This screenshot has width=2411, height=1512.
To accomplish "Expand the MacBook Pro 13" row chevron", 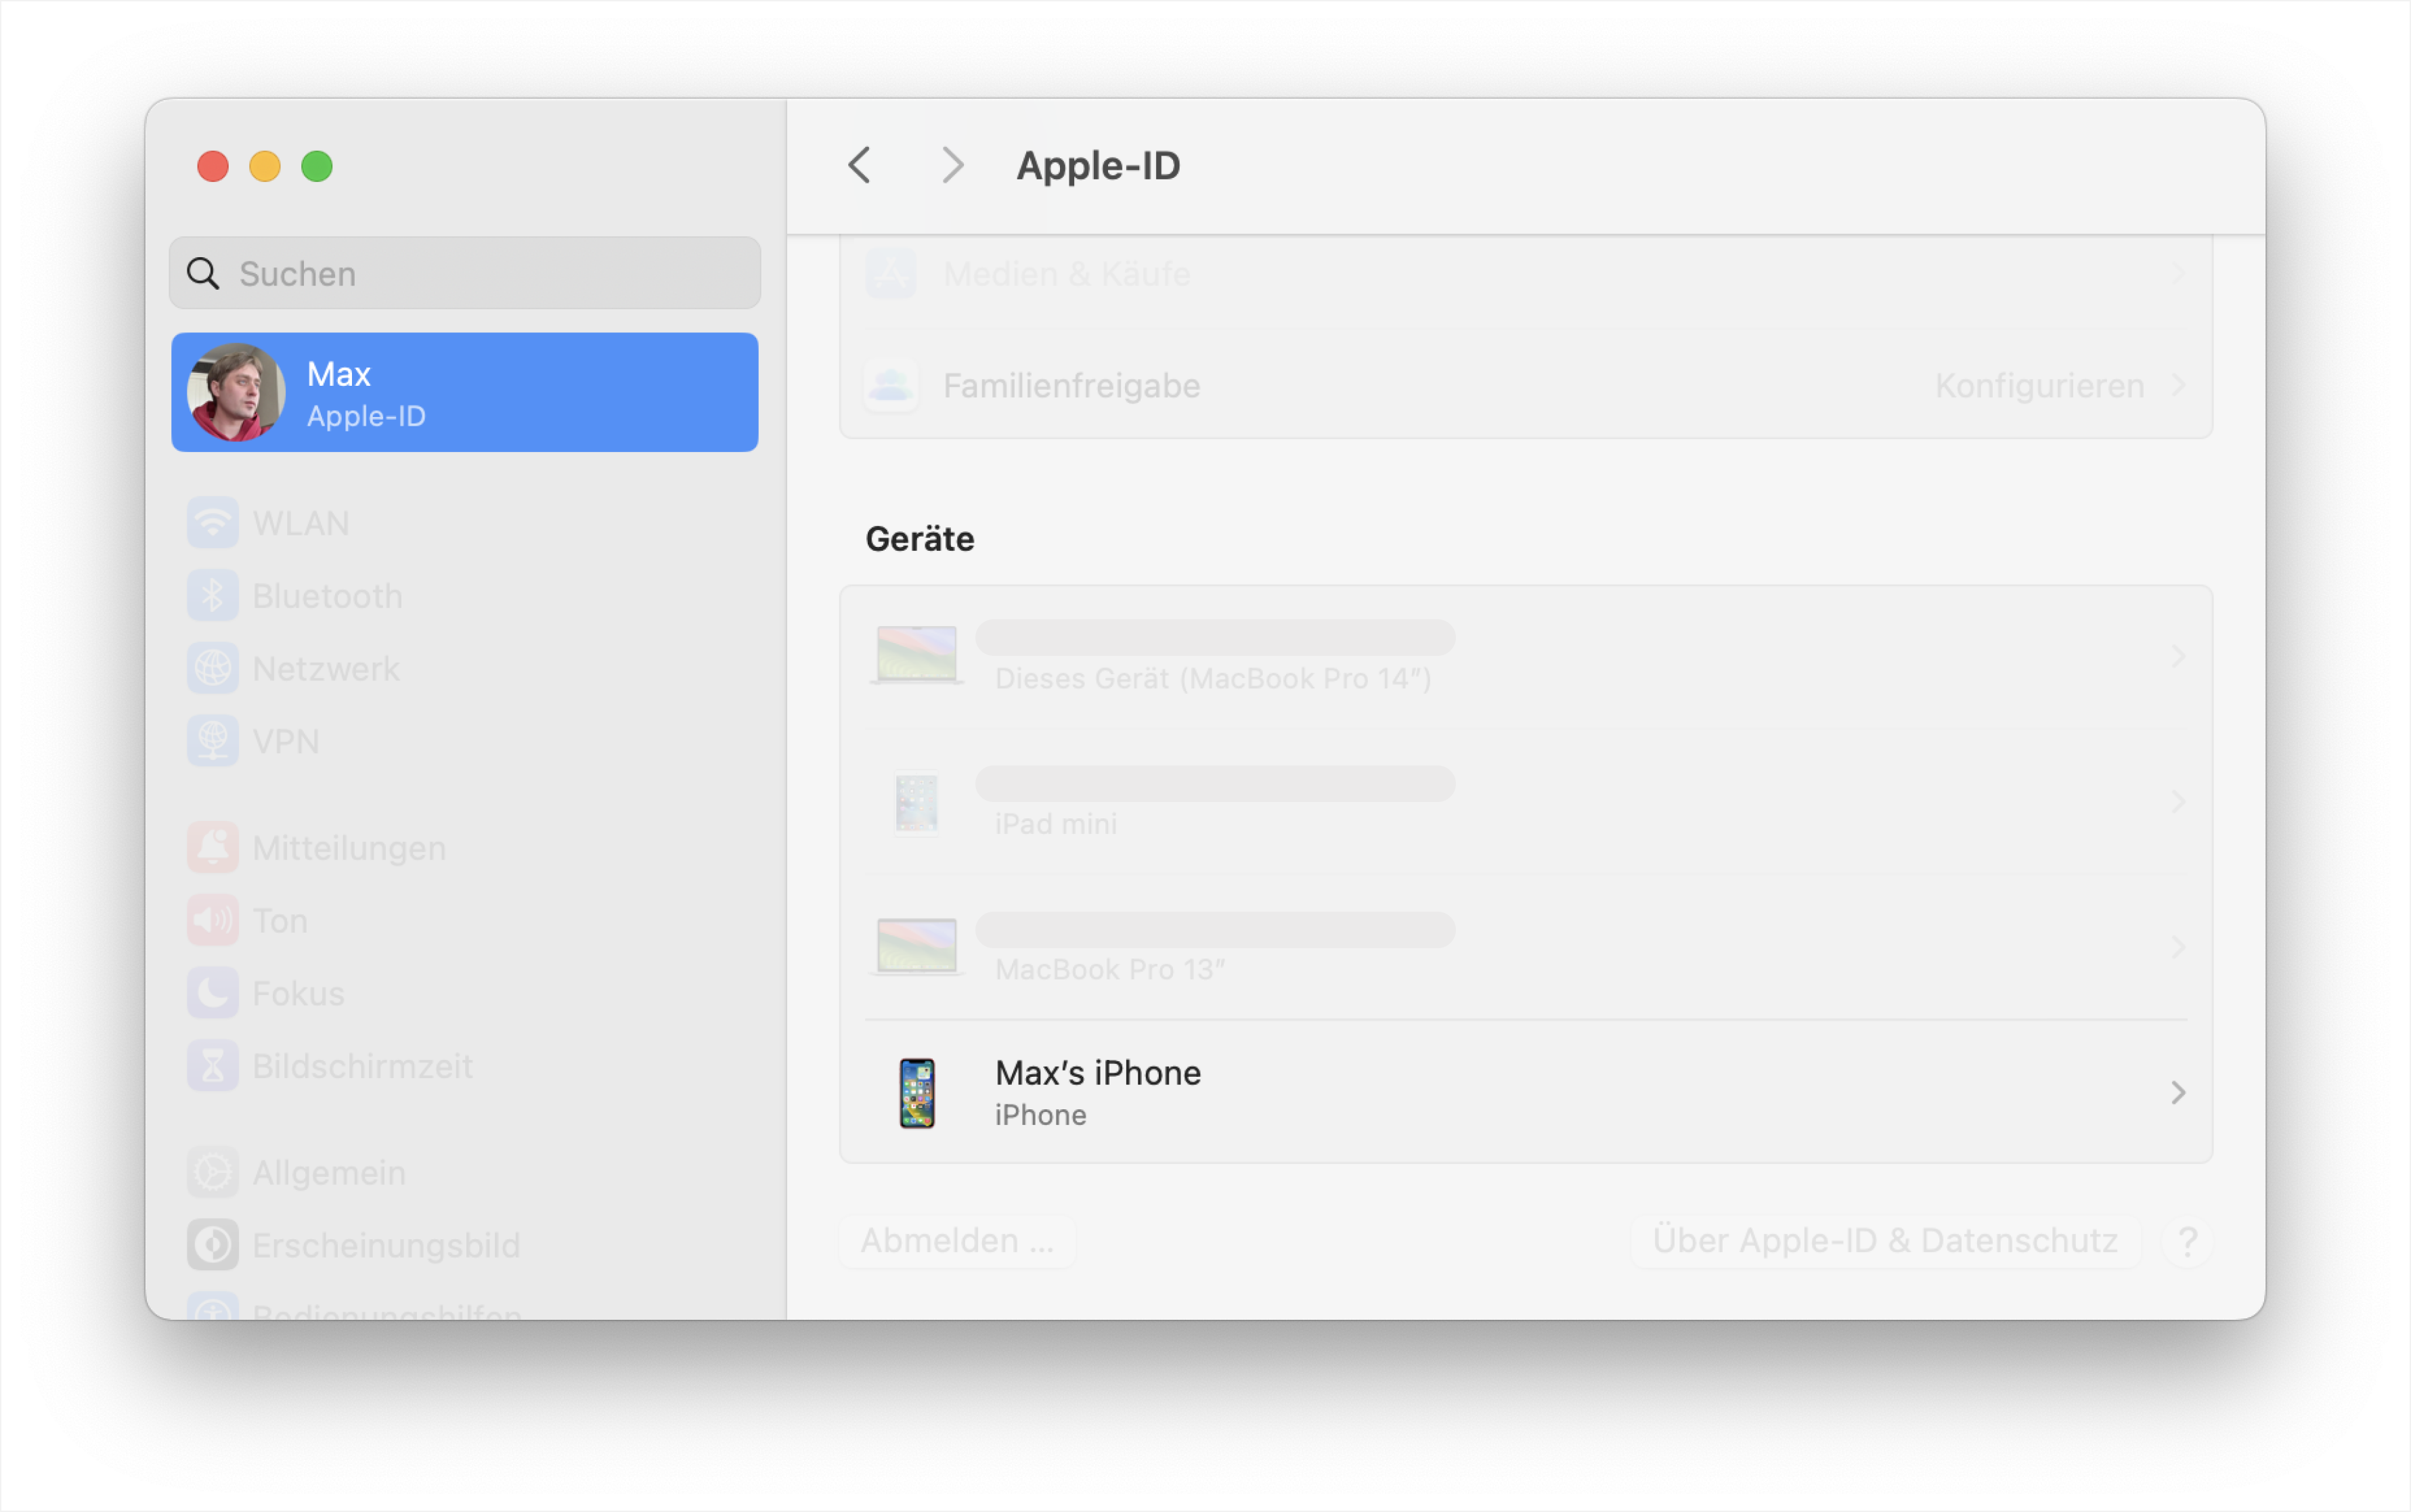I will [2178, 947].
